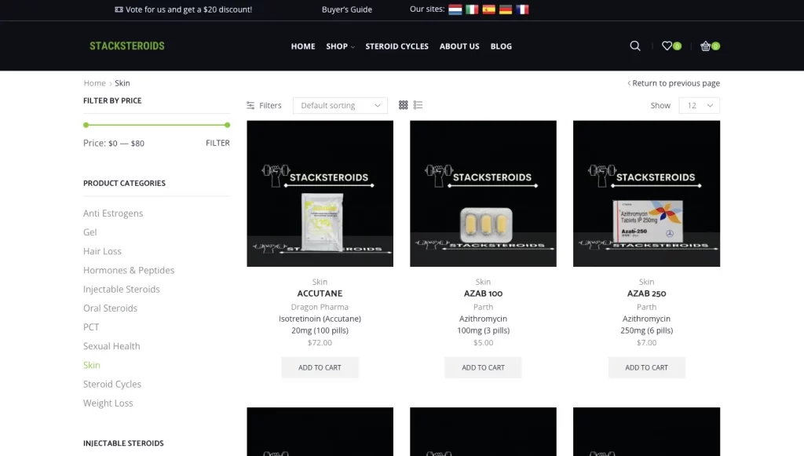The image size is (804, 456).
Task: Select the Skin category in sidebar
Action: pyautogui.click(x=92, y=365)
